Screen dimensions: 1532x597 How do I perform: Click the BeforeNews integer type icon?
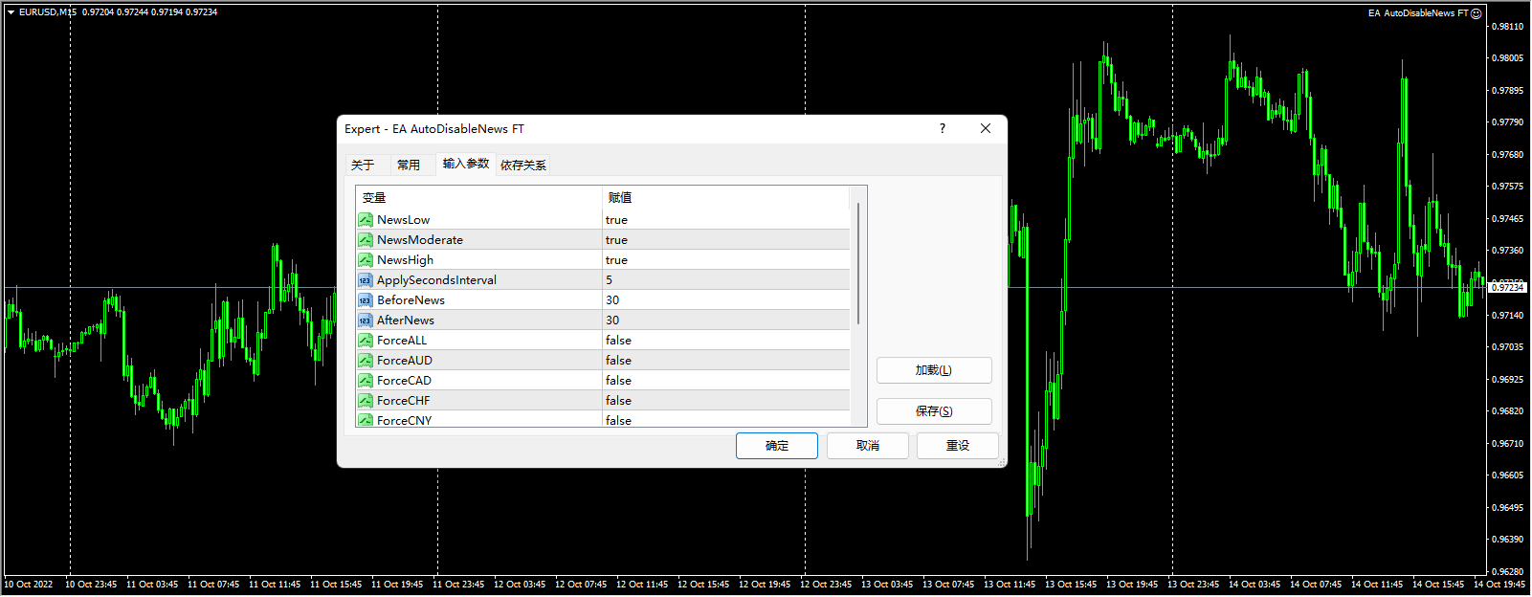point(366,300)
